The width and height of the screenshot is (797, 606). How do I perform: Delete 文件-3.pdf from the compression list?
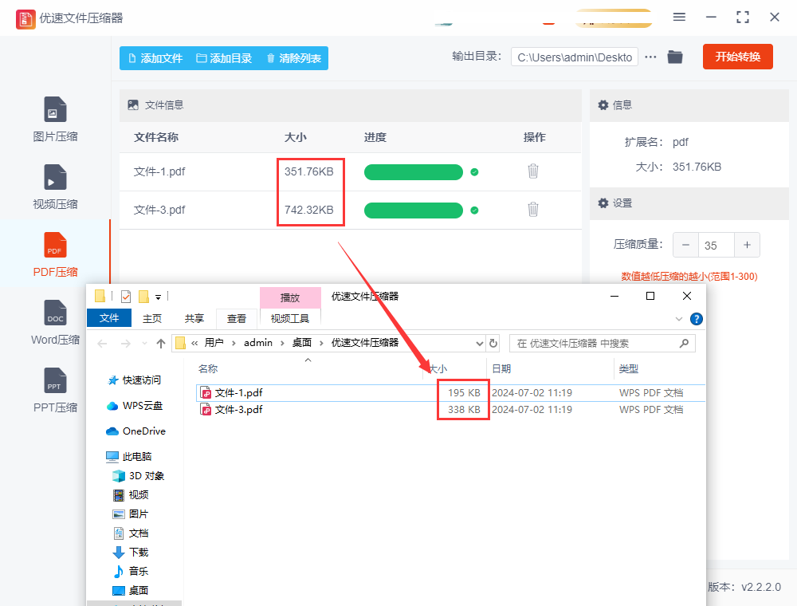tap(532, 210)
